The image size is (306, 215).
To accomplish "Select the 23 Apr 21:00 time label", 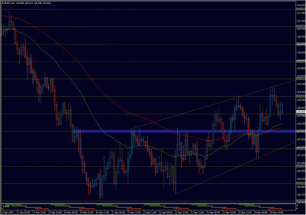I will pos(244,212).
